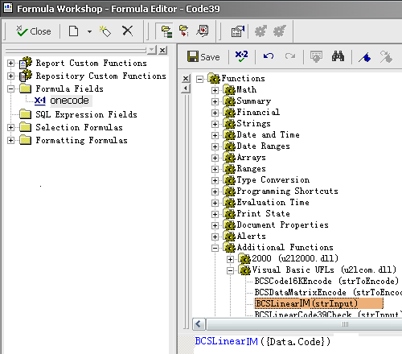
Task: Expand the Type Conversion category
Action: tap(215, 180)
